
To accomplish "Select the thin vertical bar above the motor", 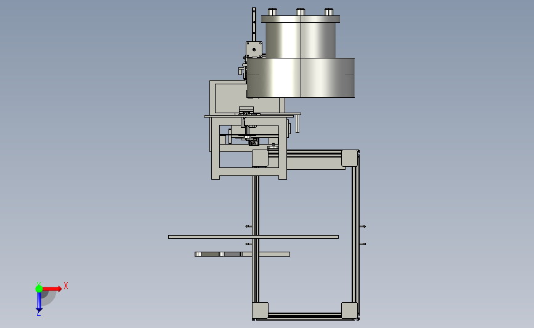I will (254, 25).
